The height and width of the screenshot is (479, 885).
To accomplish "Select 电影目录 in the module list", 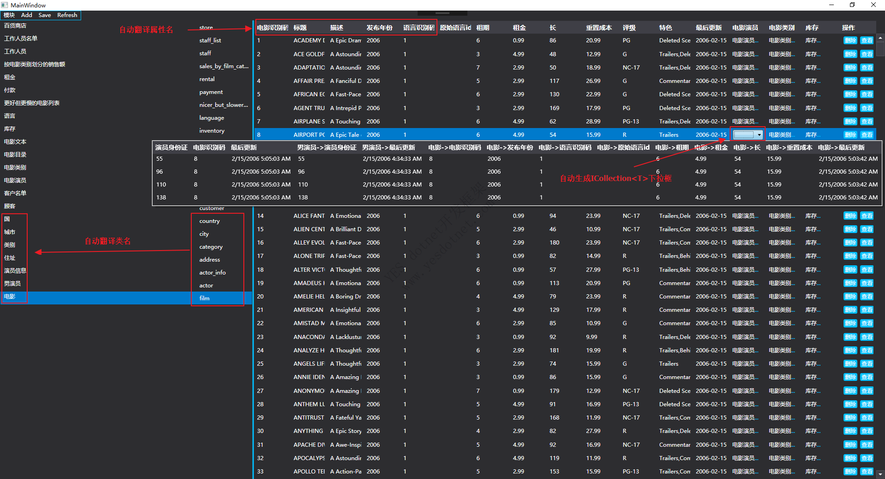I will pos(15,155).
